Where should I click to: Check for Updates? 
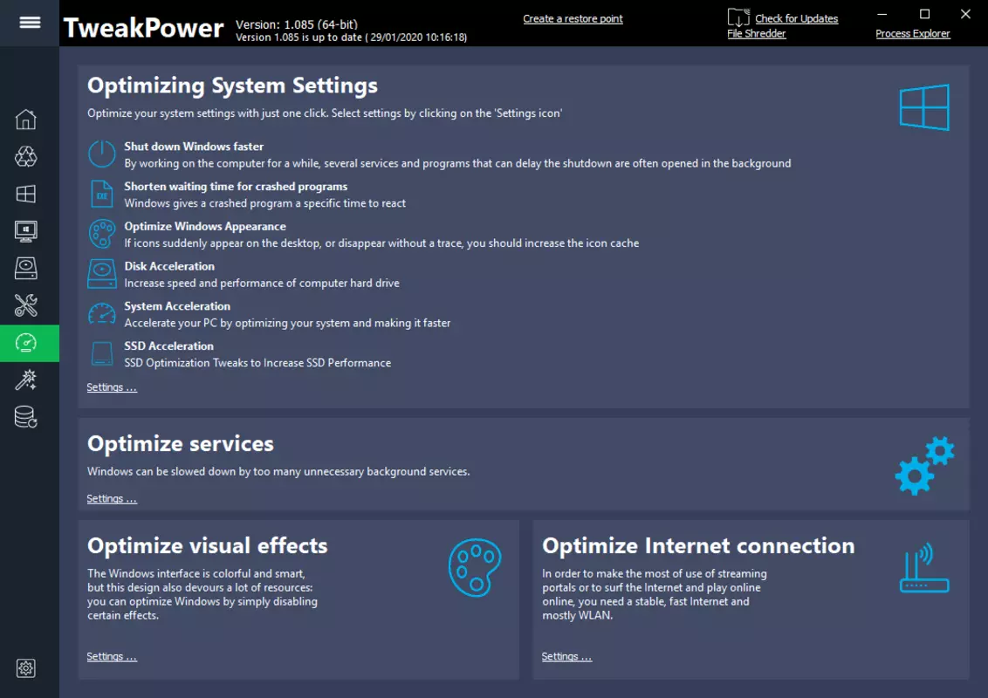coord(797,19)
